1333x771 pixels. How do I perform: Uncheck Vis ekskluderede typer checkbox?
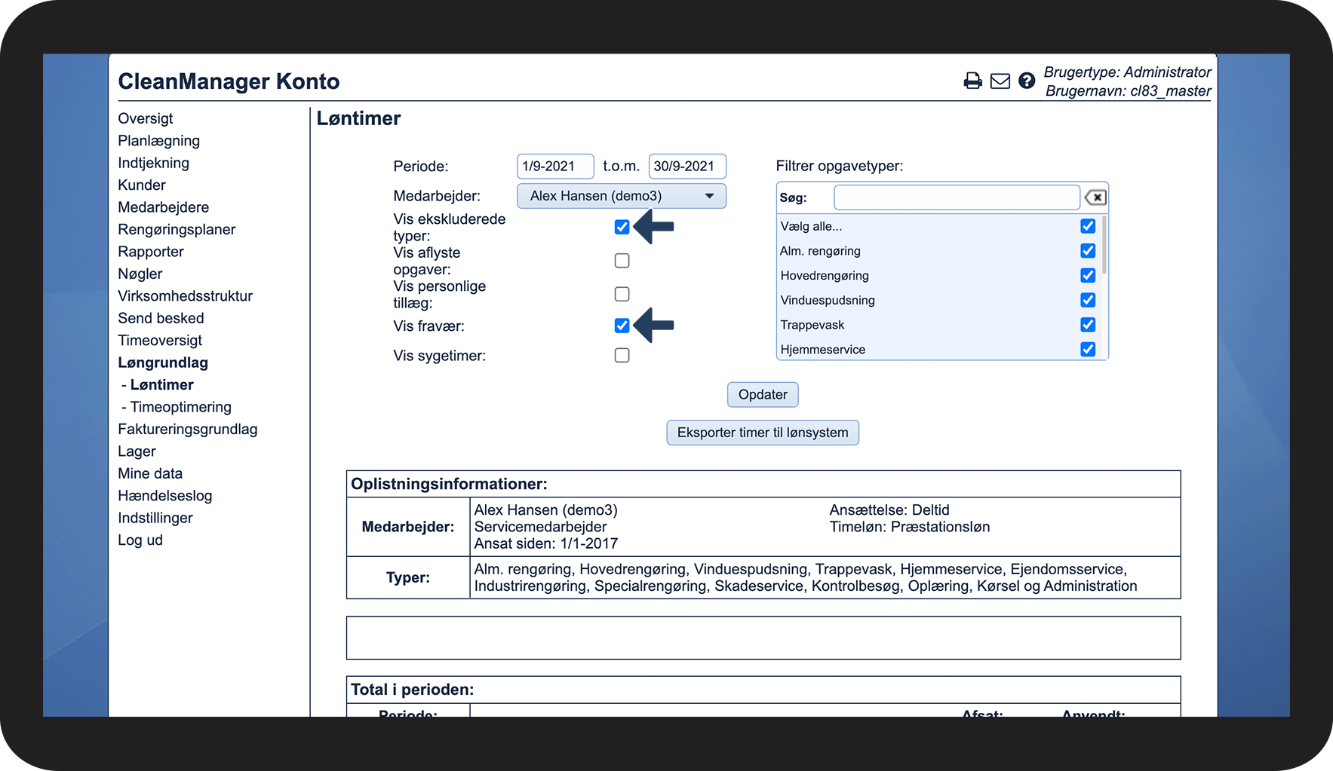(622, 227)
